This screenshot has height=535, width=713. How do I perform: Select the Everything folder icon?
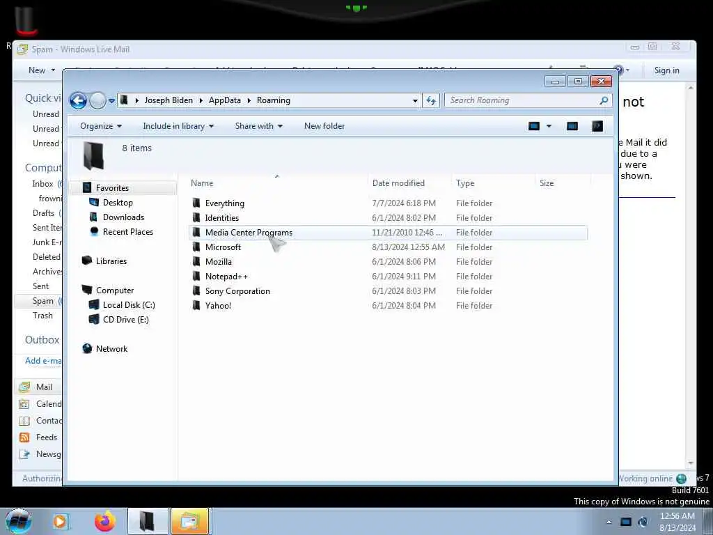pos(196,203)
